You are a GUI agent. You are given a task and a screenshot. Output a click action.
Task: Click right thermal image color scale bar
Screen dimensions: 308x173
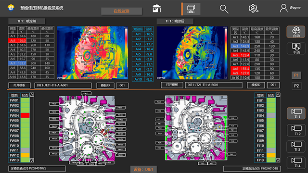(226, 52)
